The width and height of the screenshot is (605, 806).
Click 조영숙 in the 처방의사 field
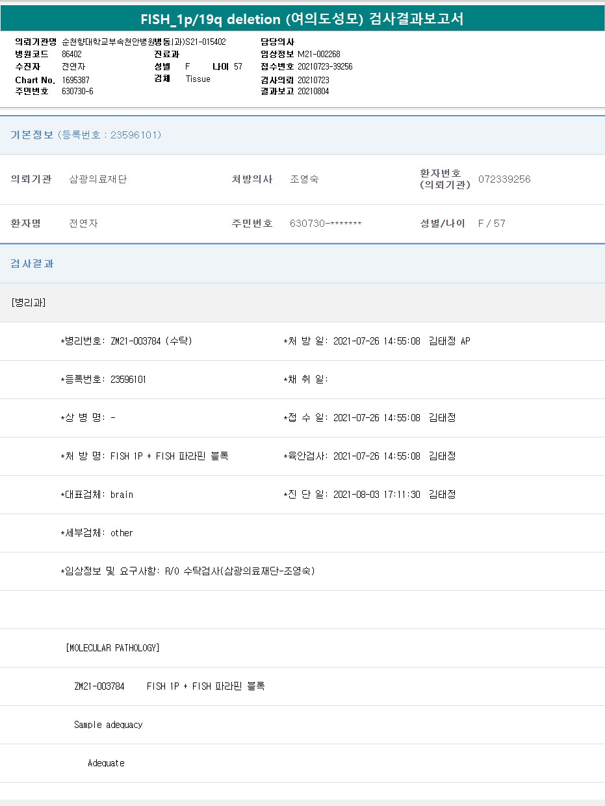click(304, 179)
